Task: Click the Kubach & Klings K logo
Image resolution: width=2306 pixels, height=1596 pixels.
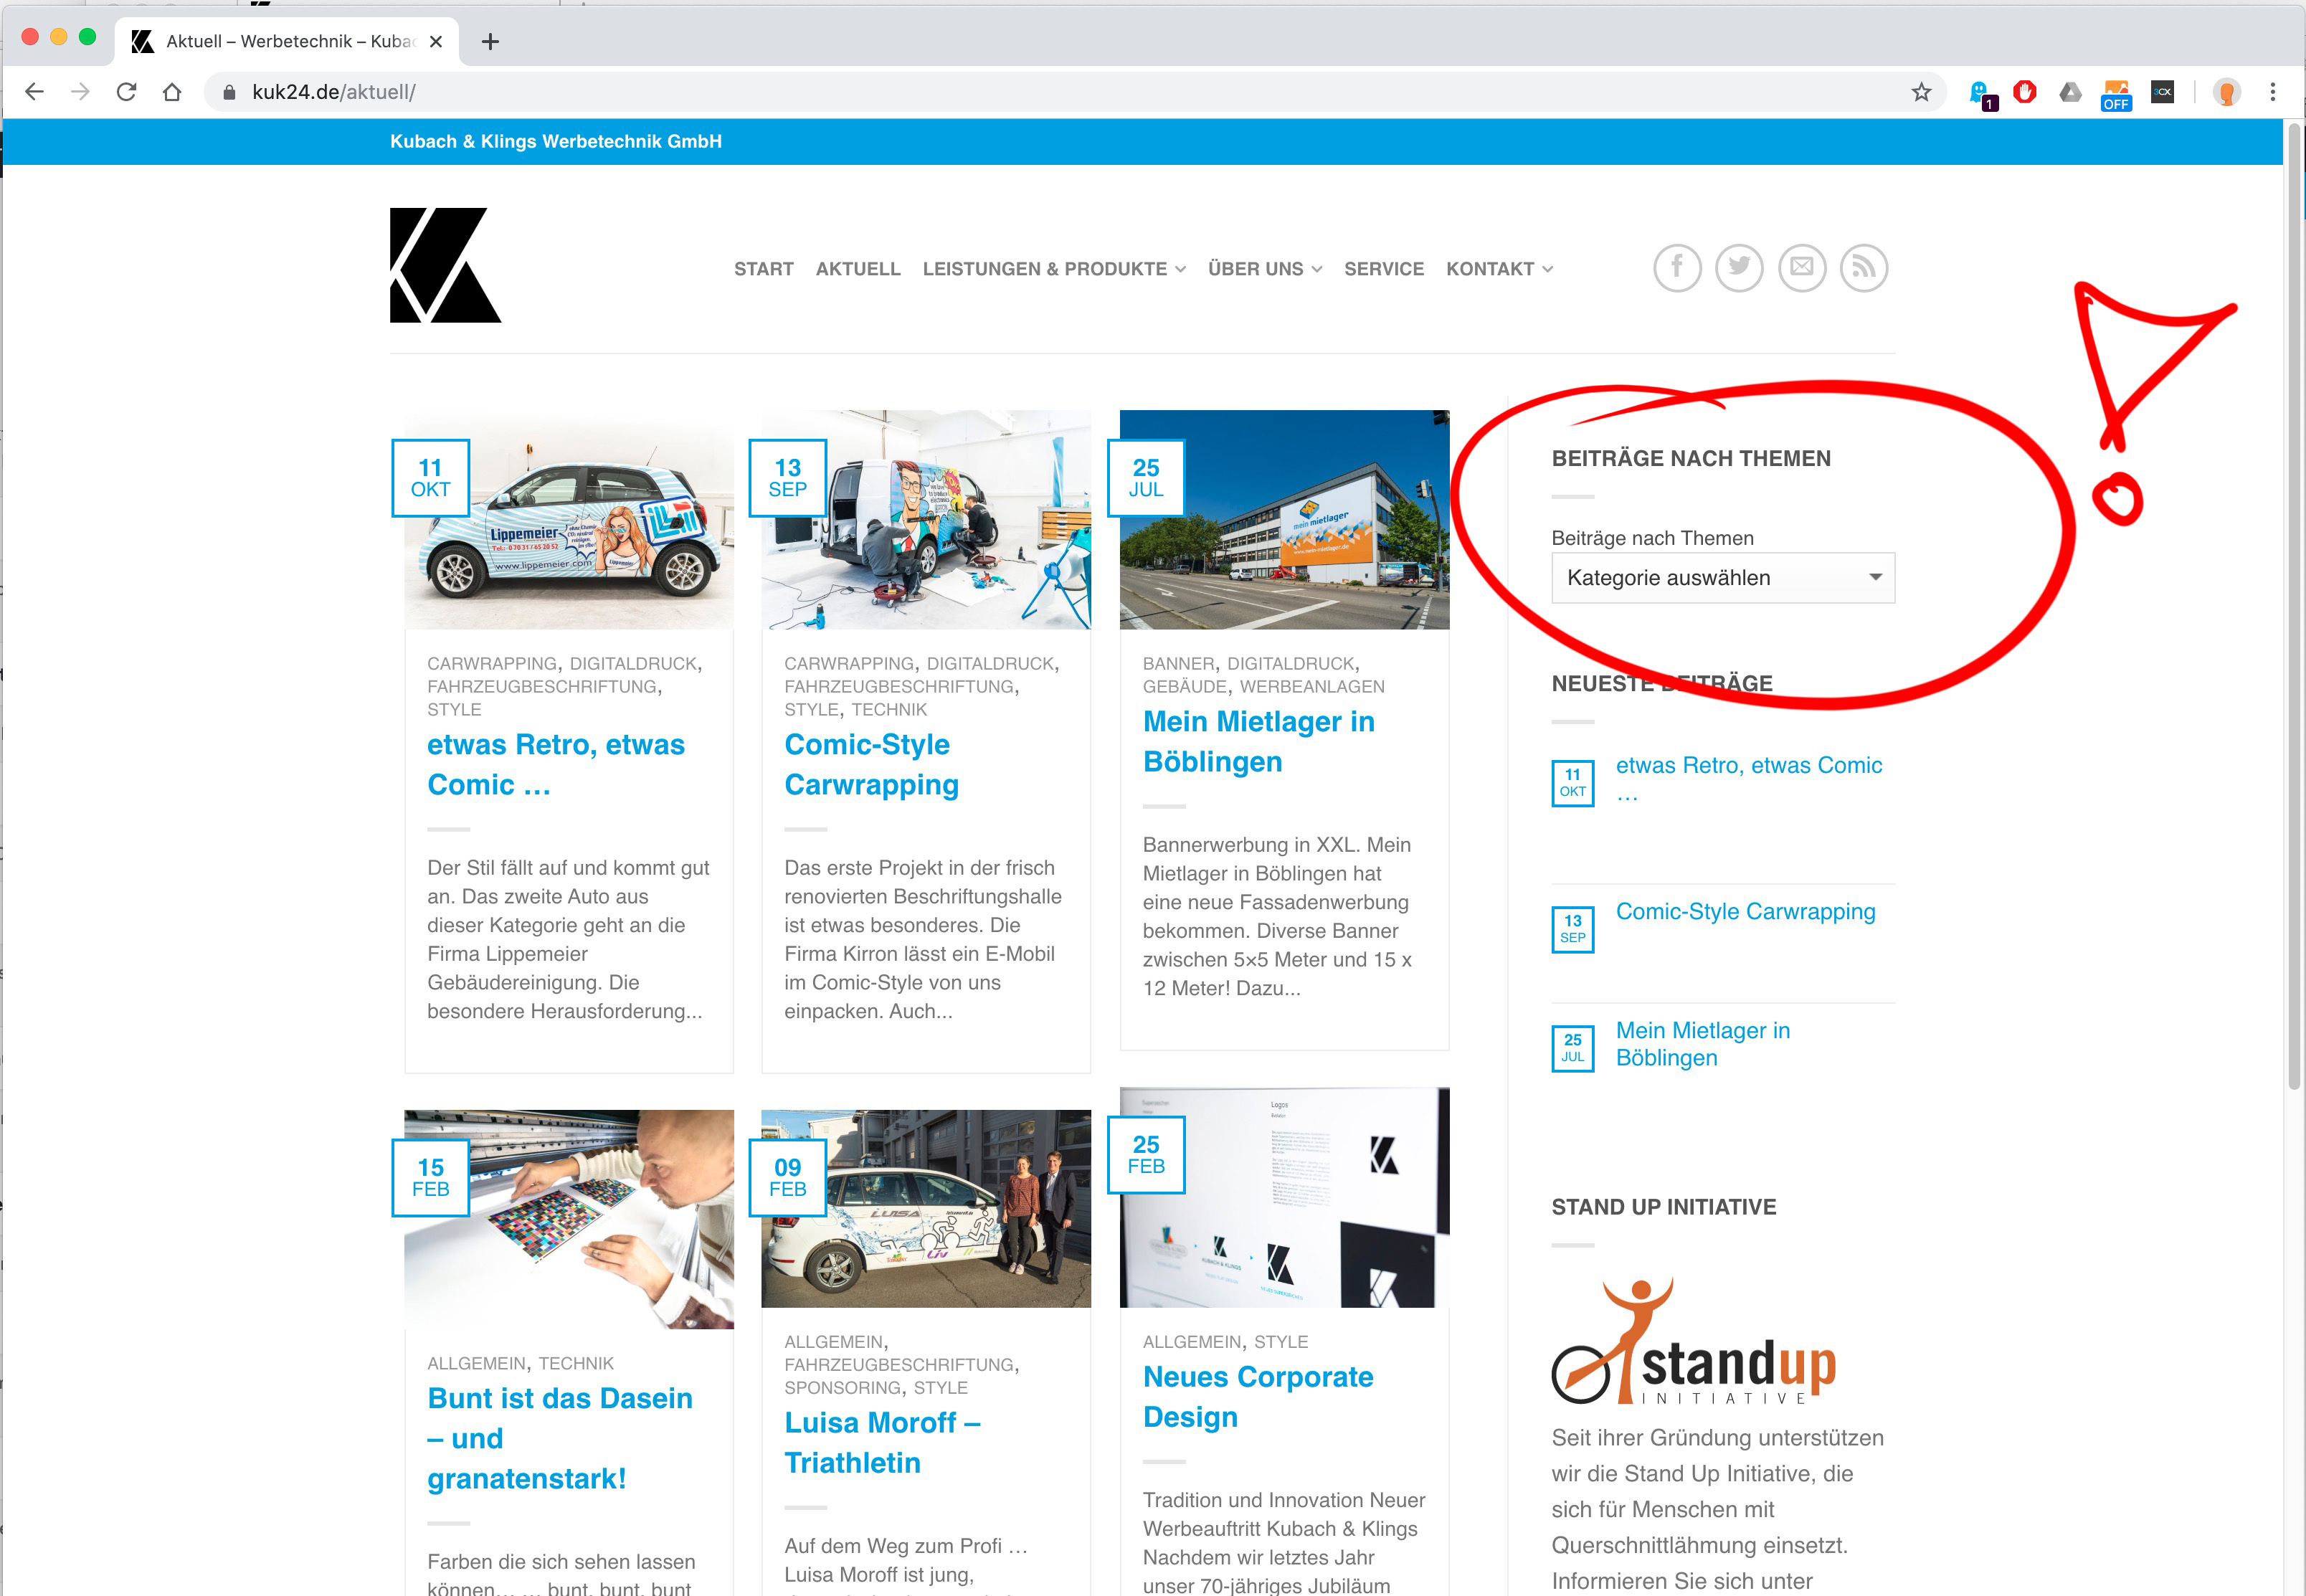Action: coord(445,265)
